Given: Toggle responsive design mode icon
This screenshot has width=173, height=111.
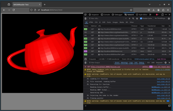Looking at the screenshot, I should 162,15.
